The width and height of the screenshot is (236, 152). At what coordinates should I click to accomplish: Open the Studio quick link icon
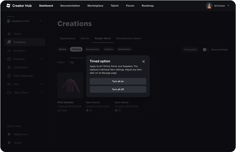(9, 143)
